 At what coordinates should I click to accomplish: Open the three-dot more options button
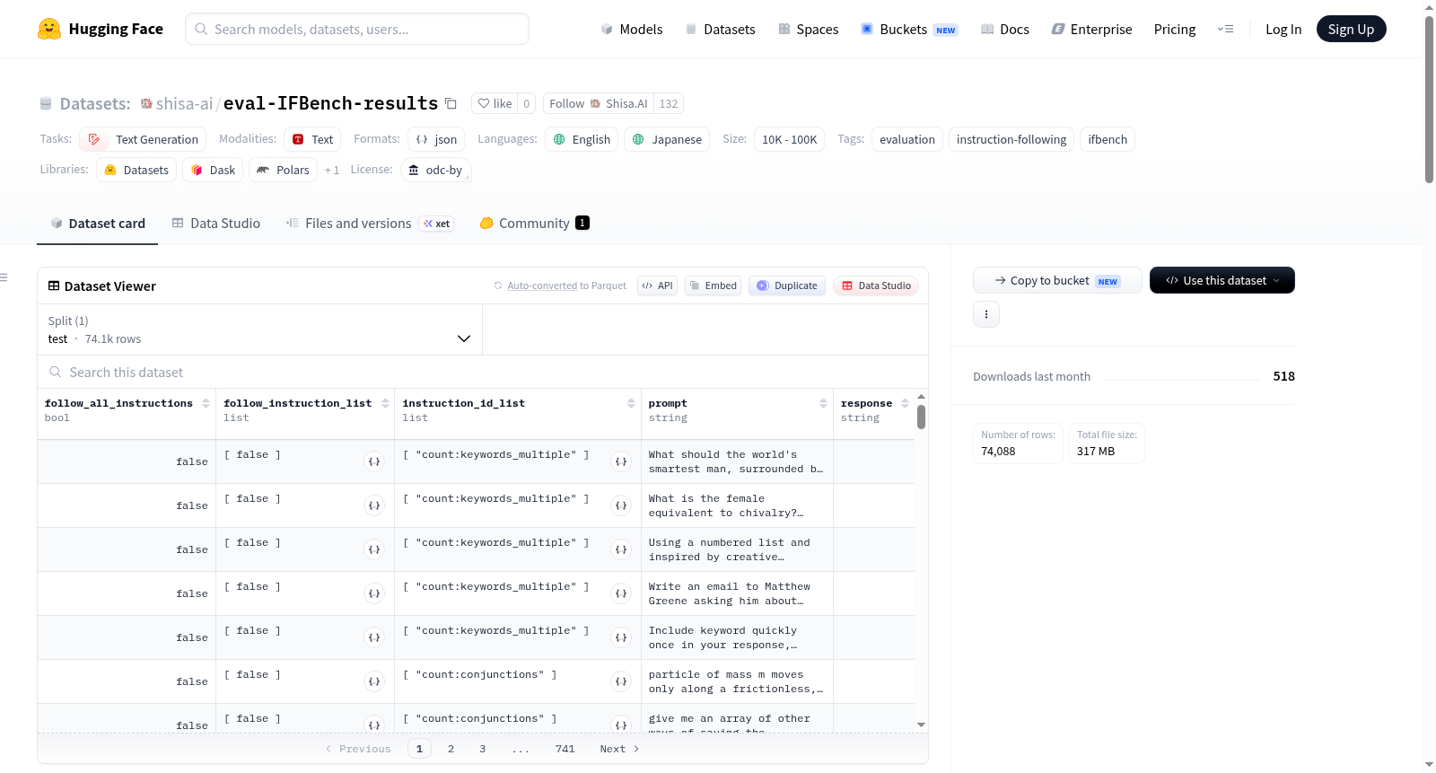tap(986, 314)
